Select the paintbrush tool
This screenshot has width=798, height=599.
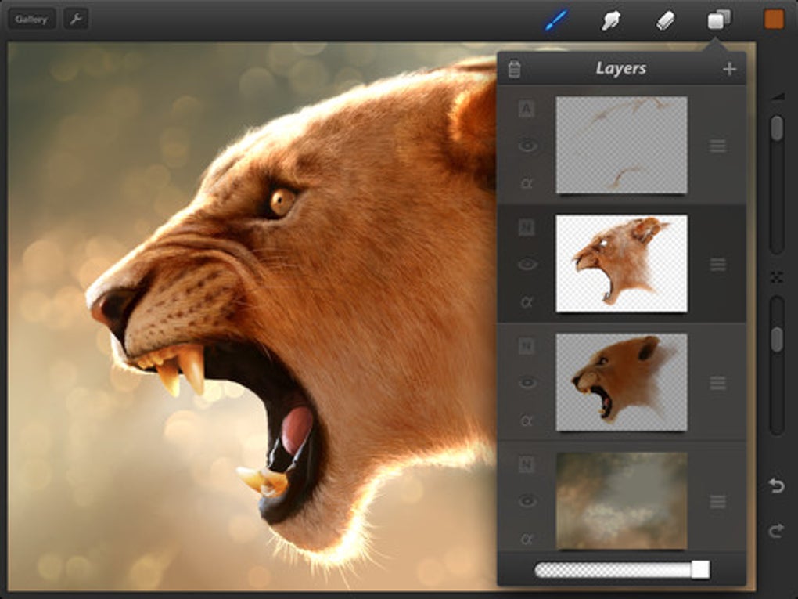(x=555, y=20)
